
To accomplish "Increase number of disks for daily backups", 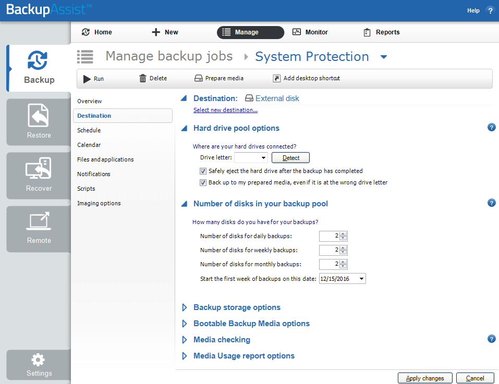I will (343, 234).
